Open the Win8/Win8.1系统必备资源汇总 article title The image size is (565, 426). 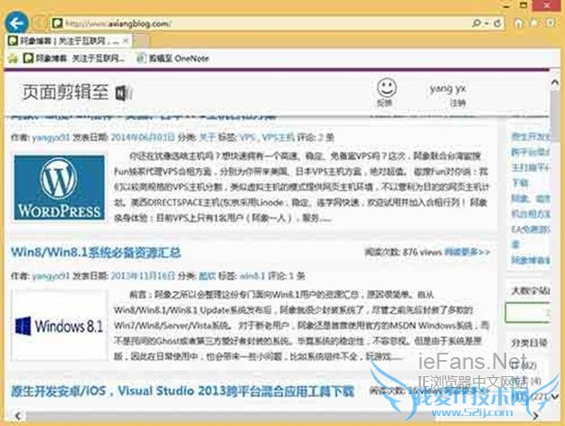(x=96, y=252)
